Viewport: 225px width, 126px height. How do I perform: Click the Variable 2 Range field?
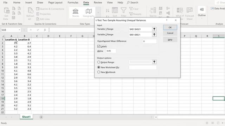[x=140, y=35]
